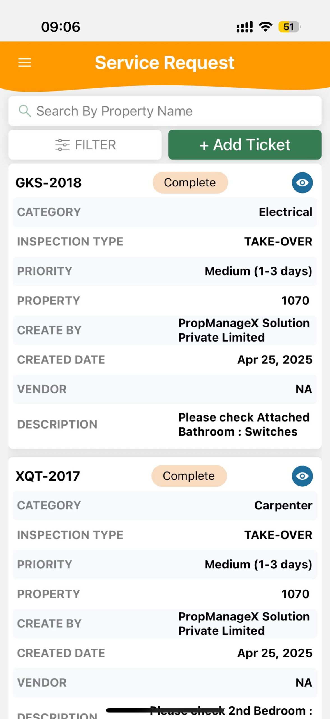
Task: Tap the search magnifier icon
Action: 25,111
